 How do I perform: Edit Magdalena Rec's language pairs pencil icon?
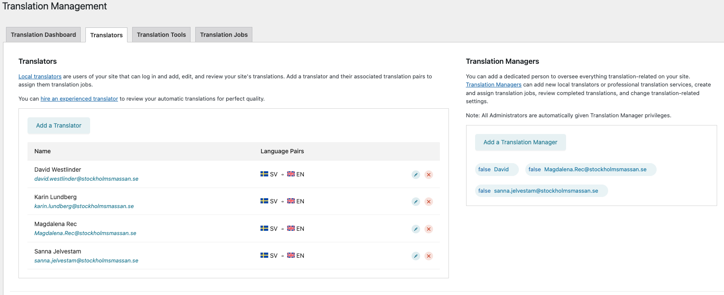[x=415, y=229]
